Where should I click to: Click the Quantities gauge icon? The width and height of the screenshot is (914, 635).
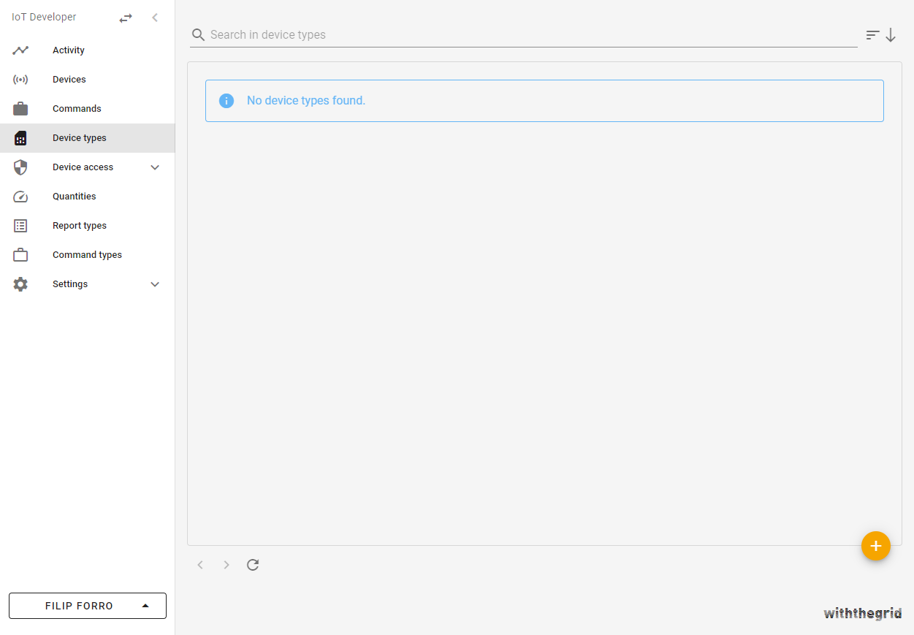[20, 197]
